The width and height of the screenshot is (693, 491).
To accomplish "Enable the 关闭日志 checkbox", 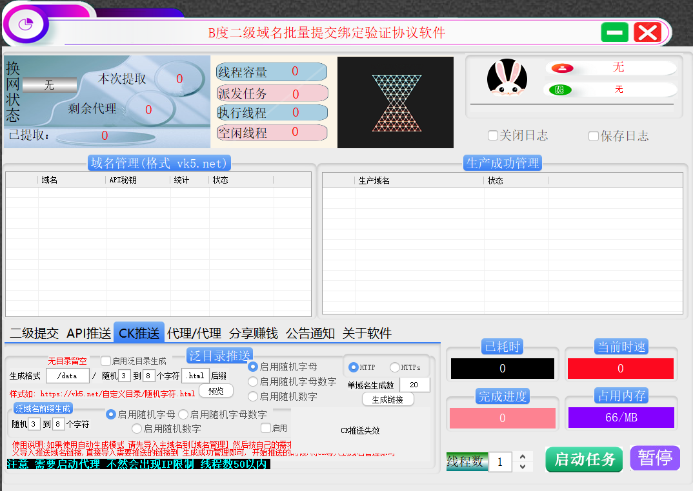I will pyautogui.click(x=493, y=135).
